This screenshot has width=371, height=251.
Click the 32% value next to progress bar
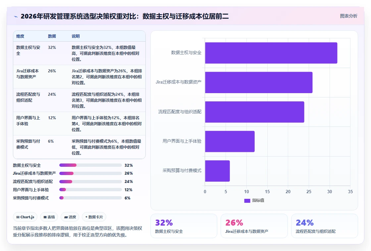[129, 165]
